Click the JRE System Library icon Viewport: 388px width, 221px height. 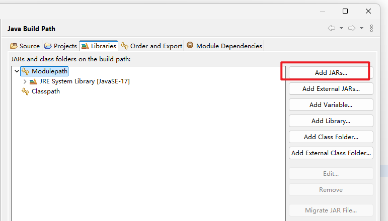click(33, 81)
